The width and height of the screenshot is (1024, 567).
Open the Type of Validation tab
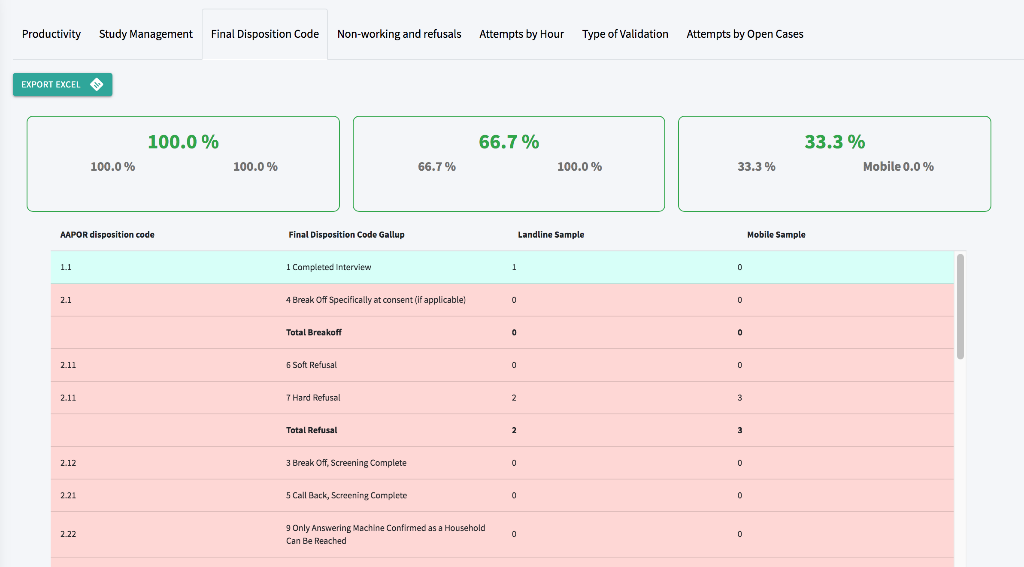[x=625, y=34]
